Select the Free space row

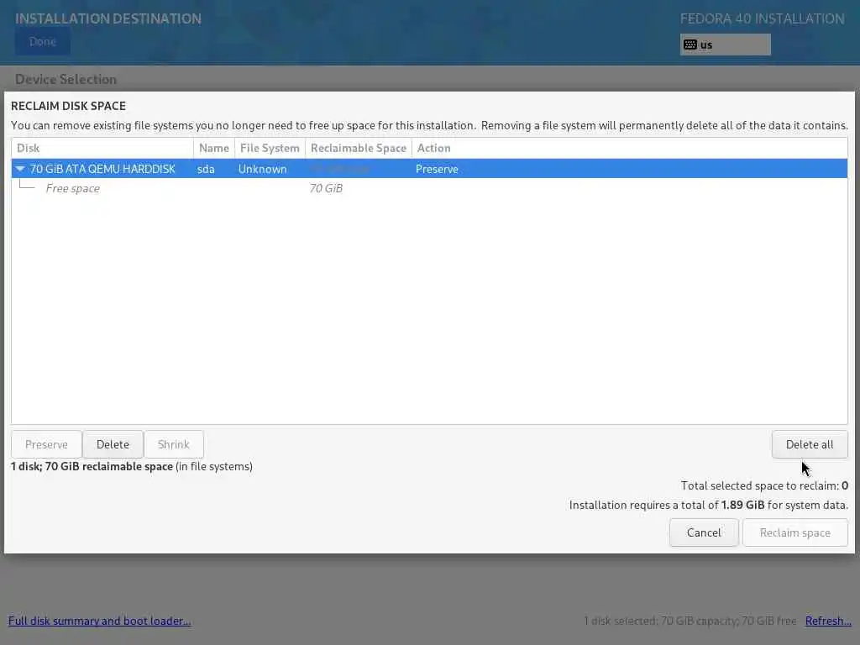pos(429,188)
